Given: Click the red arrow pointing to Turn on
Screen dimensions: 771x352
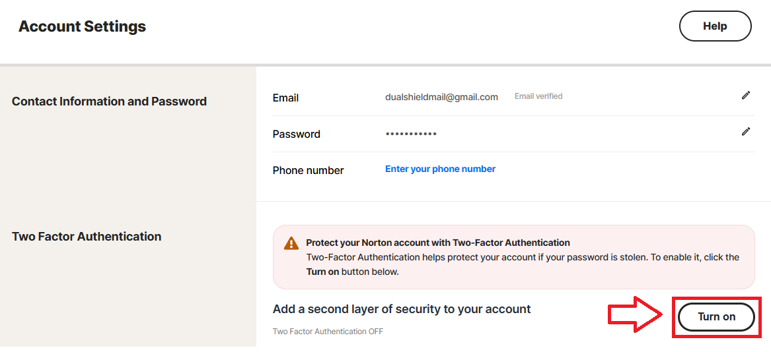Looking at the screenshot, I should [636, 316].
